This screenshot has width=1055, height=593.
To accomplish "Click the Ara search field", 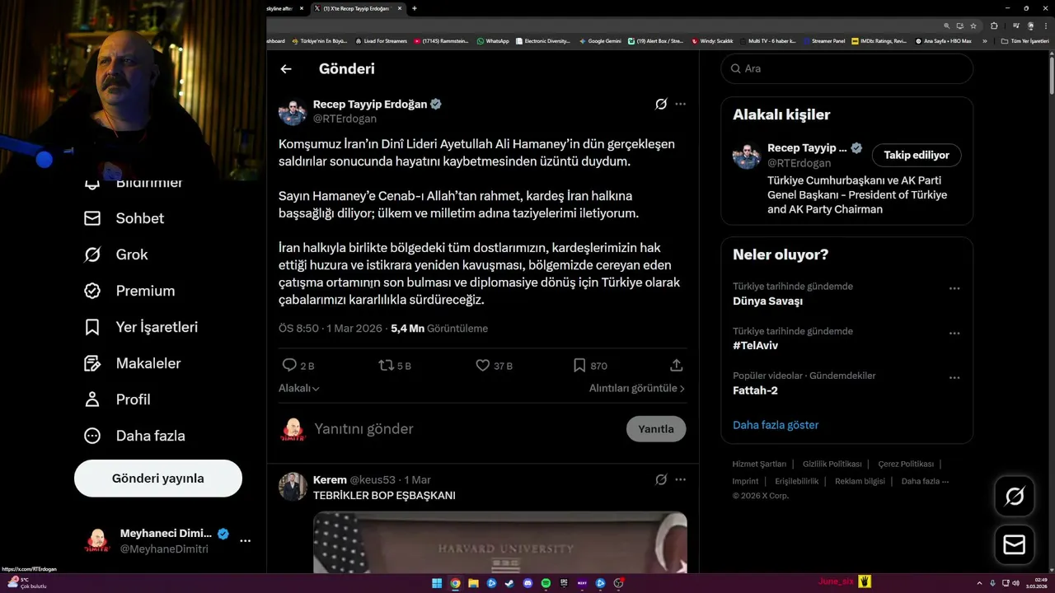I will [x=847, y=68].
